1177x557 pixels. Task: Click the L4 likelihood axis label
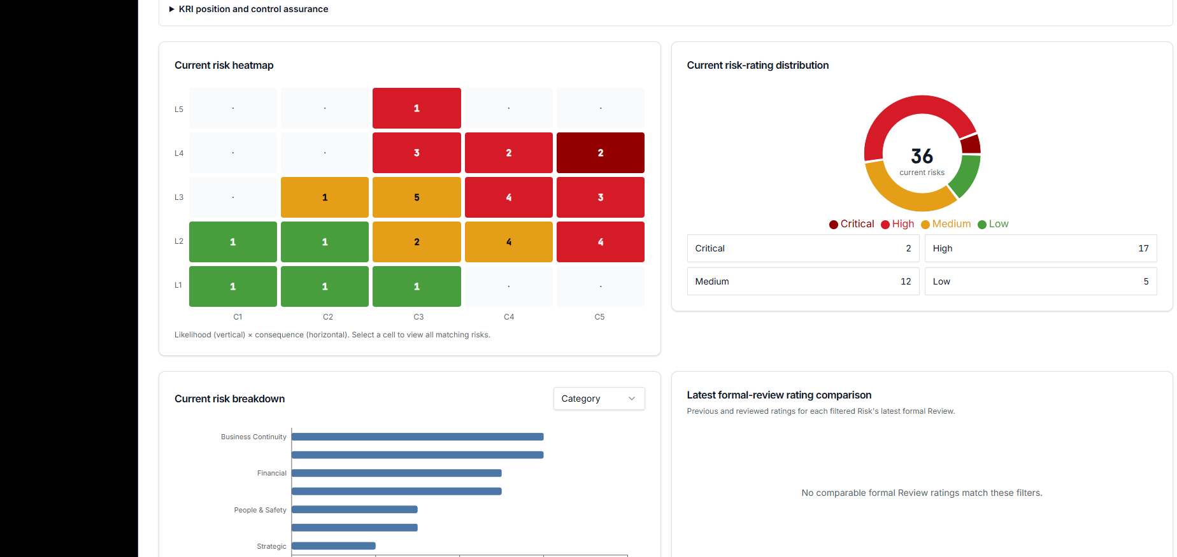pyautogui.click(x=179, y=153)
